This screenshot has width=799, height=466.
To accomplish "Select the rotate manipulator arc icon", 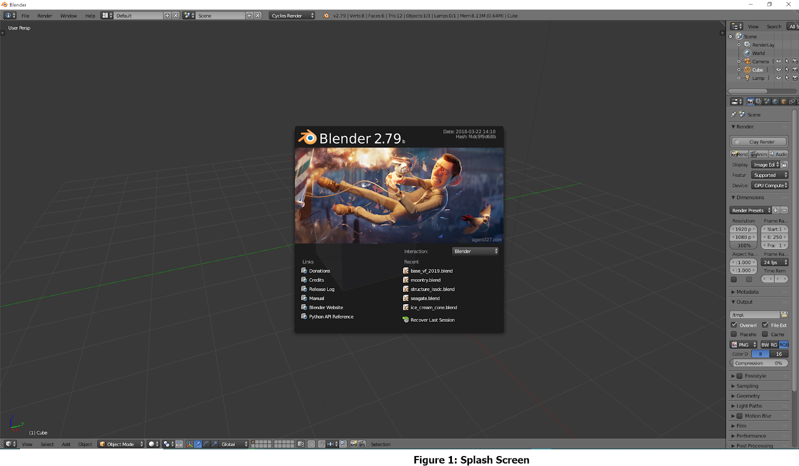I will tap(206, 444).
